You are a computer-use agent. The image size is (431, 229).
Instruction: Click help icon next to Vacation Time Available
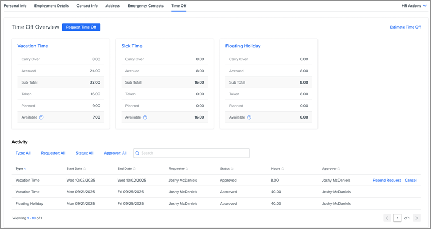[x=41, y=117]
